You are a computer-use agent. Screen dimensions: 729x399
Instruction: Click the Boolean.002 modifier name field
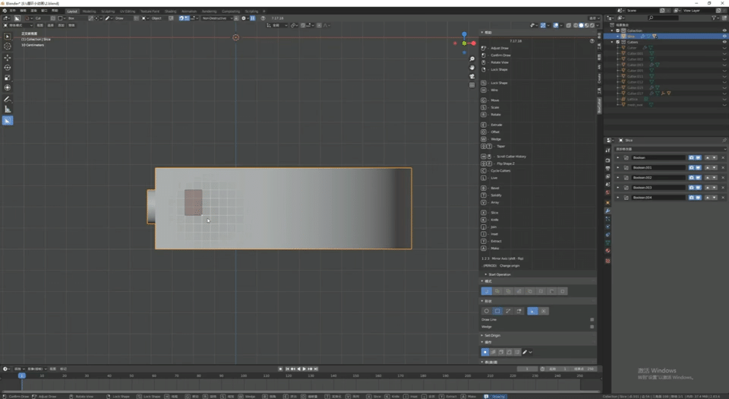pyautogui.click(x=658, y=178)
